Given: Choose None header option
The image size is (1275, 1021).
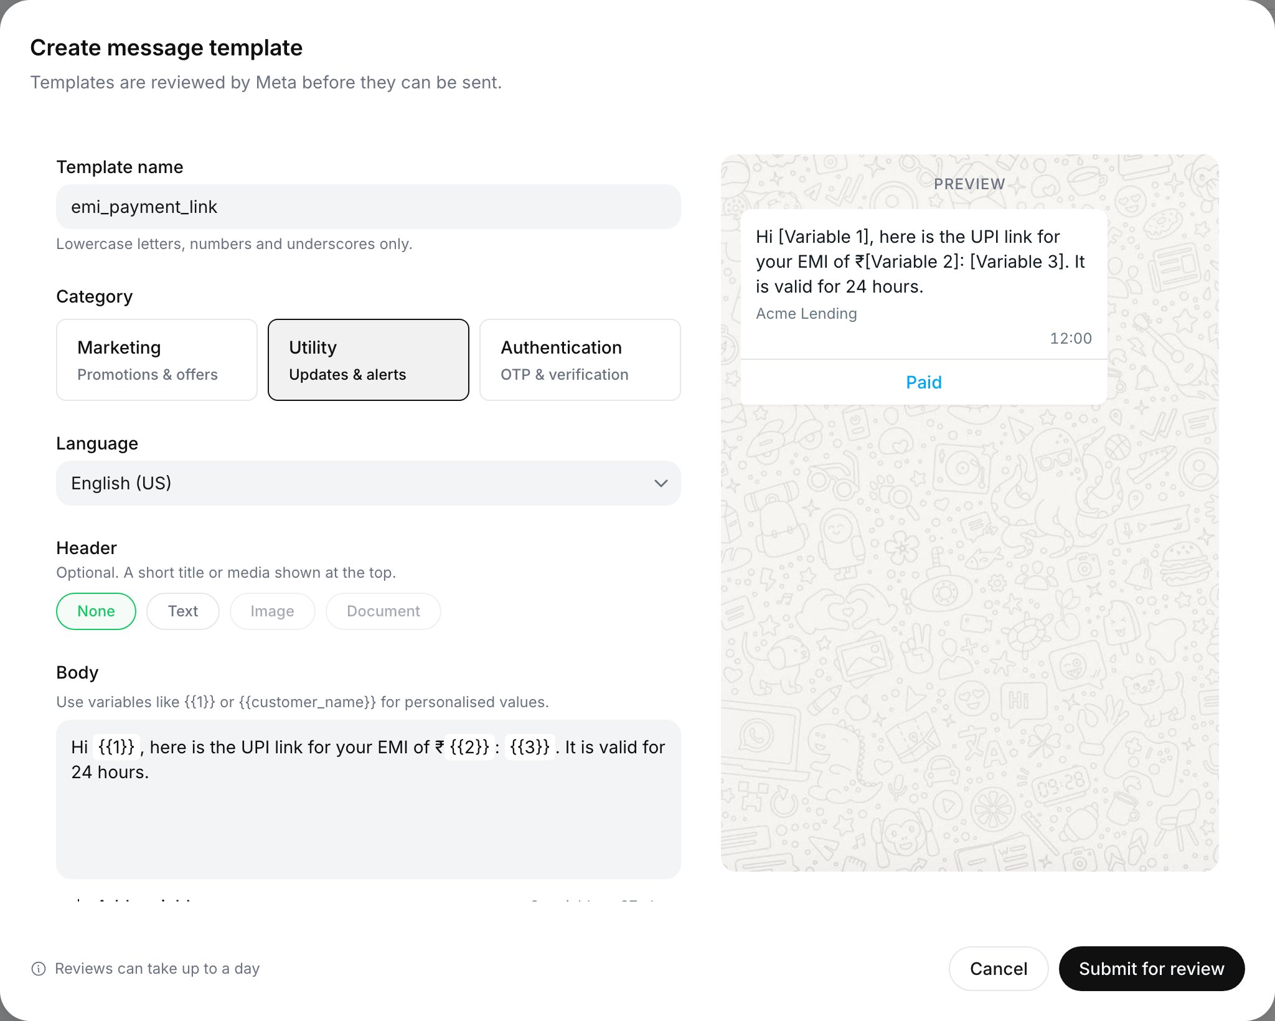Looking at the screenshot, I should tap(96, 611).
